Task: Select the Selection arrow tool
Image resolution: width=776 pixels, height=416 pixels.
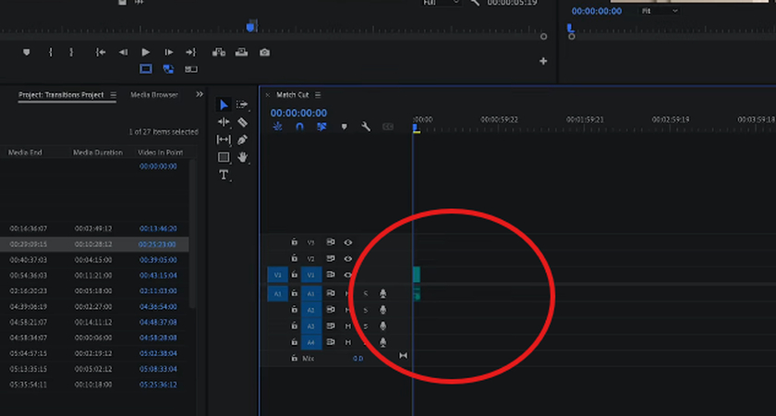Action: (224, 104)
